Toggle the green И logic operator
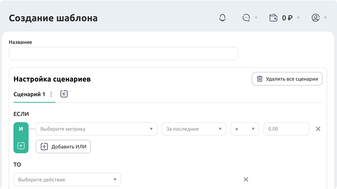Image resolution: width=337 pixels, height=189 pixels. [21, 129]
